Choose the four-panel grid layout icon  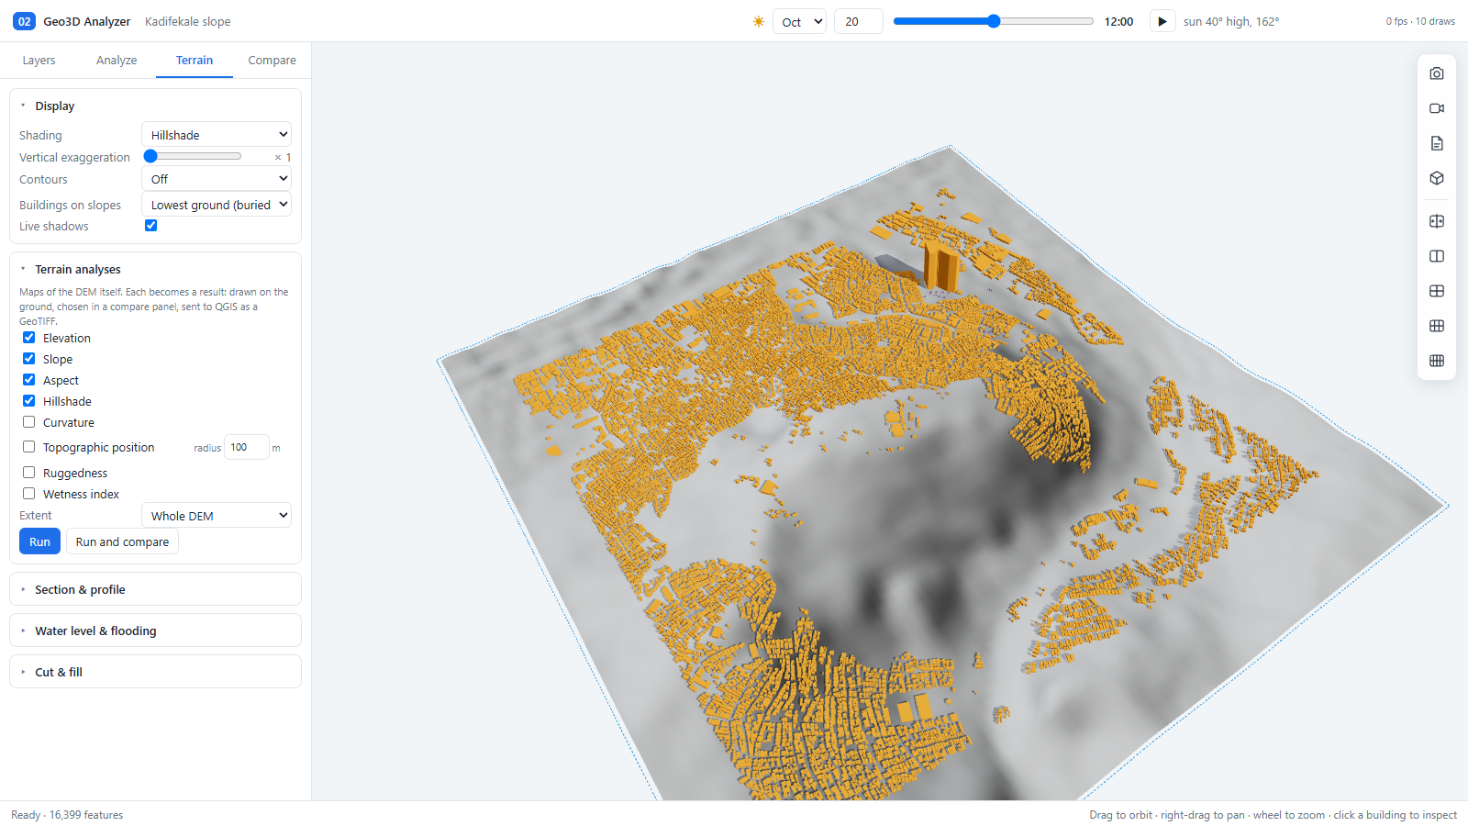(x=1437, y=291)
